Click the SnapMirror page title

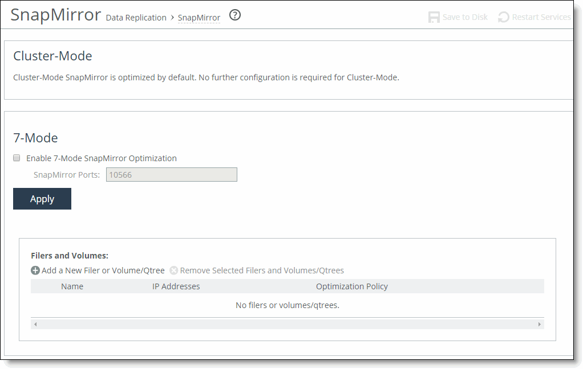point(56,15)
